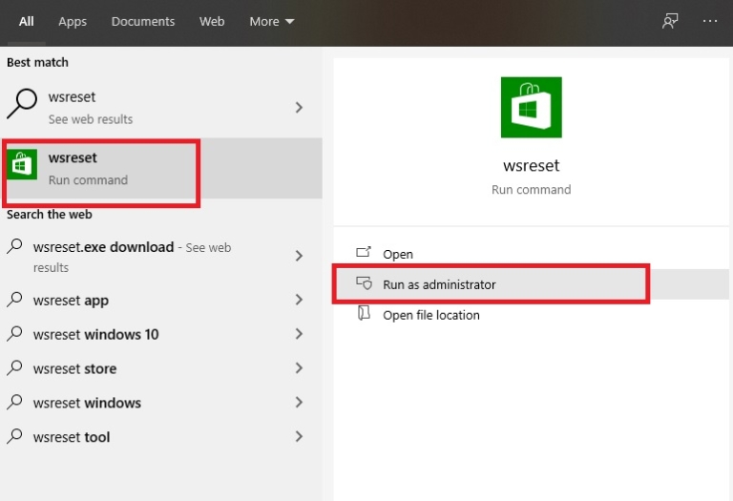Click the Open file location icon
733x501 pixels.
point(363,314)
